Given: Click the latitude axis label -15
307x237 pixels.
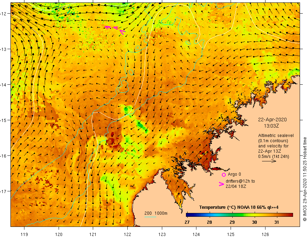Looking at the screenshot, I should (4, 120).
